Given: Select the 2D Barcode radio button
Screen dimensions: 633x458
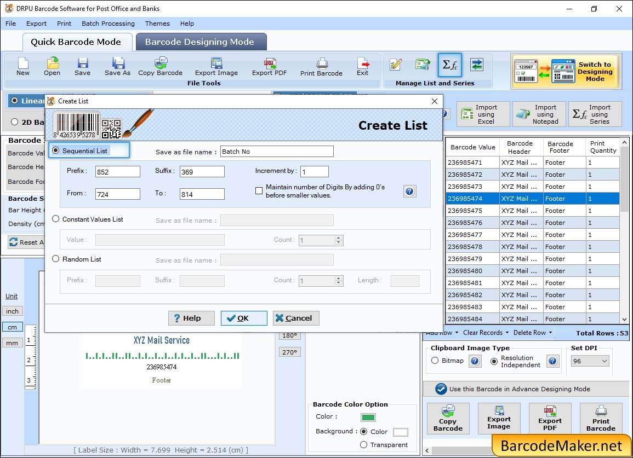Looking at the screenshot, I should tap(15, 122).
